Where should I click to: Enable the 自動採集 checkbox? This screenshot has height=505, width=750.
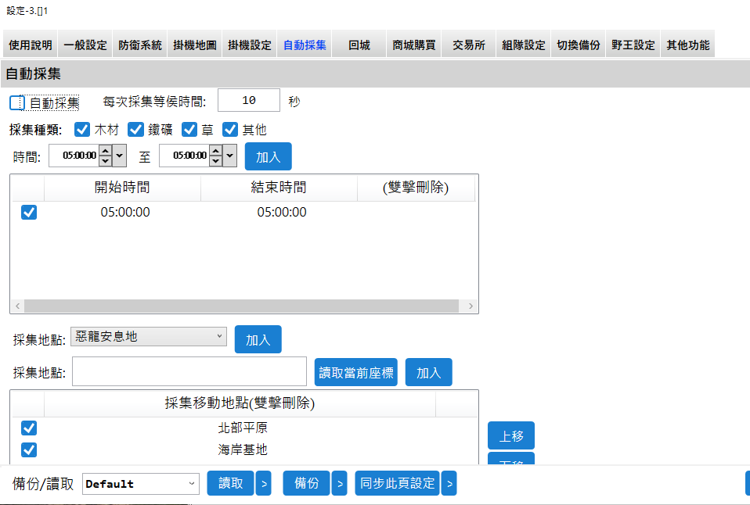(x=17, y=102)
